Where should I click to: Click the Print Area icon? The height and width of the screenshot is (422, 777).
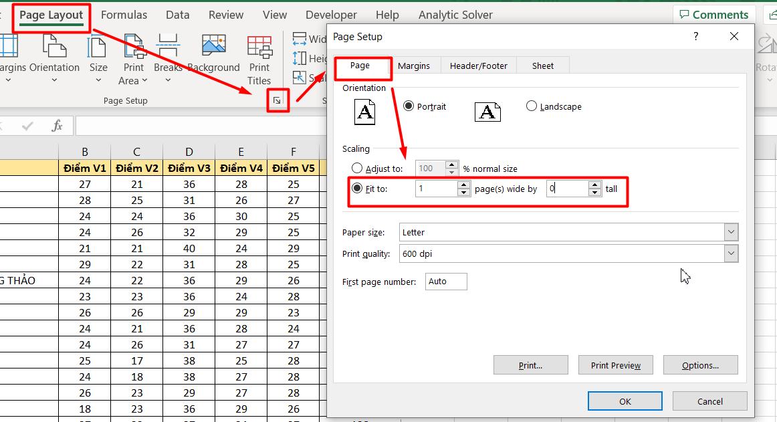pos(133,48)
